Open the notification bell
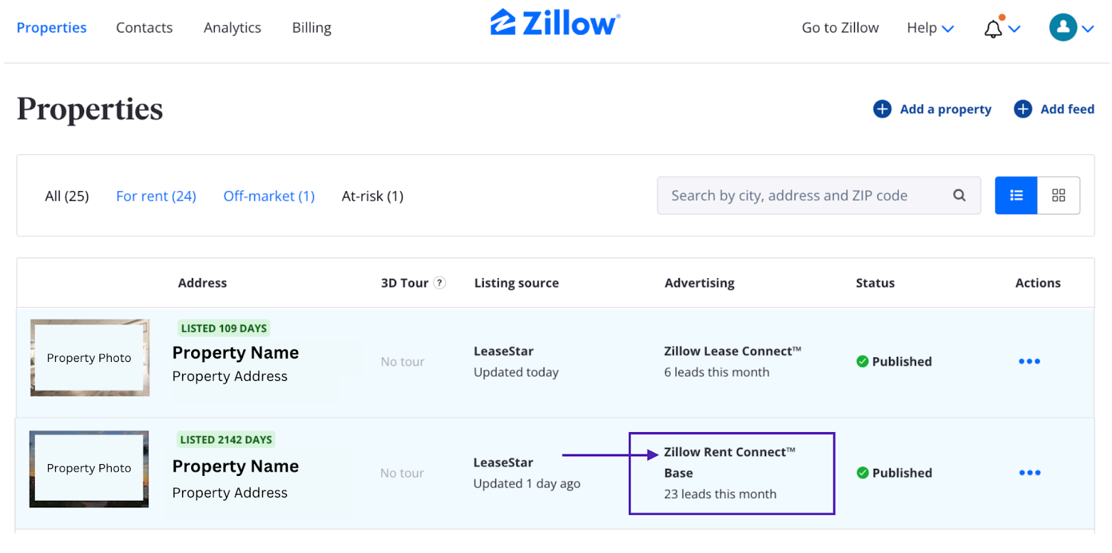The image size is (1112, 553). point(992,28)
